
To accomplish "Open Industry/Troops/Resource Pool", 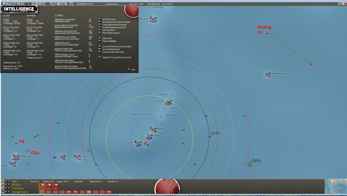I will pos(115,57).
